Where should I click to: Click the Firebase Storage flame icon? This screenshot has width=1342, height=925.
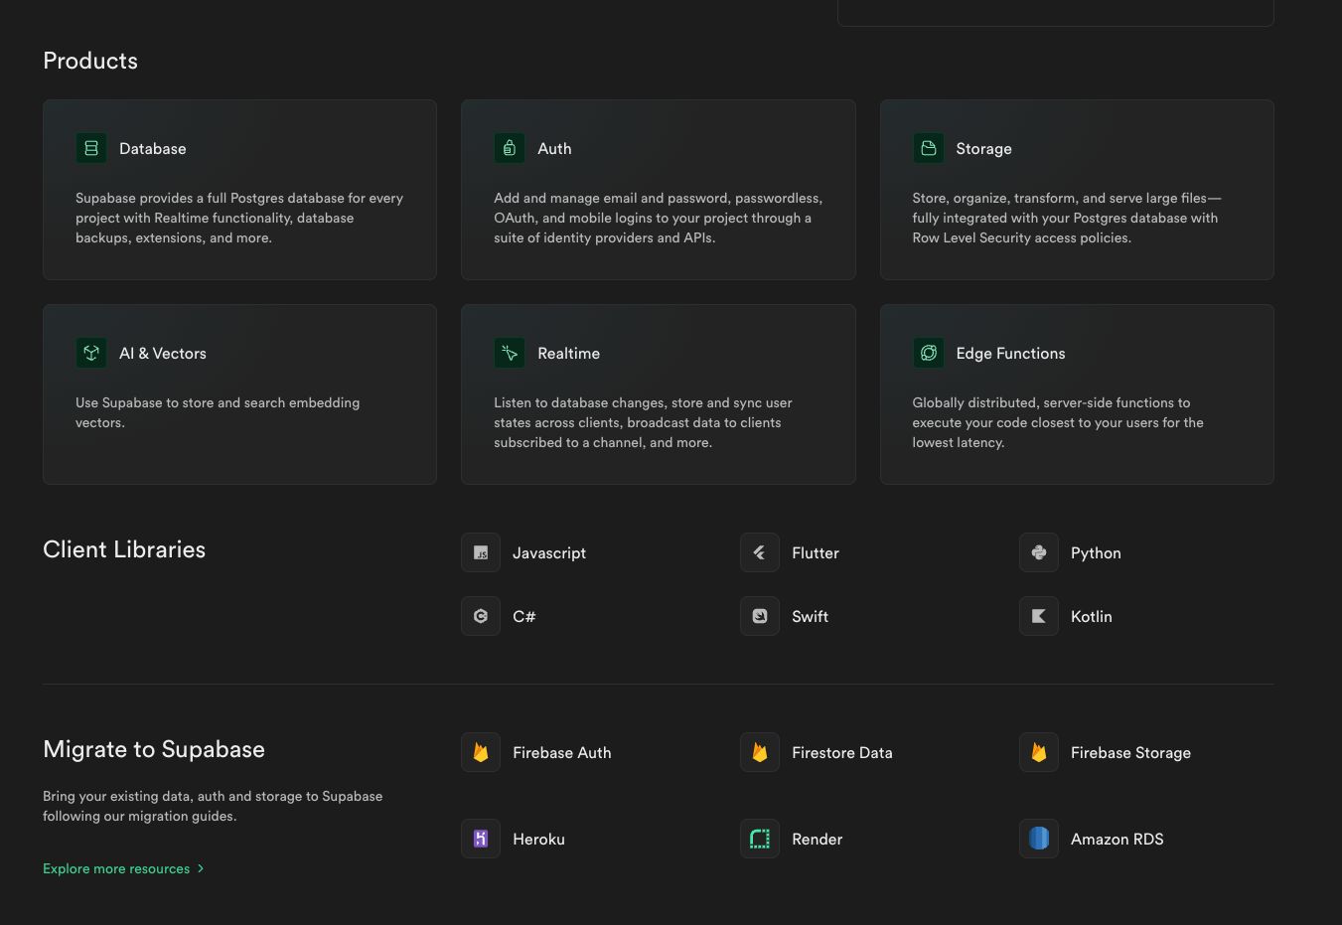[x=1039, y=752]
